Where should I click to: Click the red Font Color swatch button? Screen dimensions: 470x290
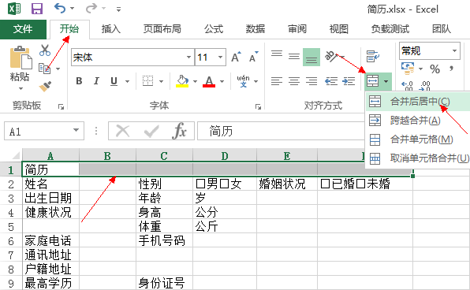tap(209, 81)
